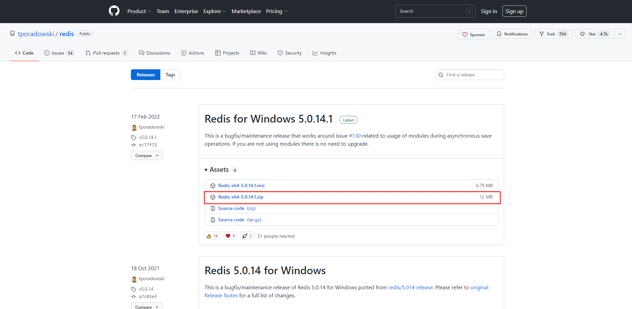Open commit a7c01ef

(148, 297)
